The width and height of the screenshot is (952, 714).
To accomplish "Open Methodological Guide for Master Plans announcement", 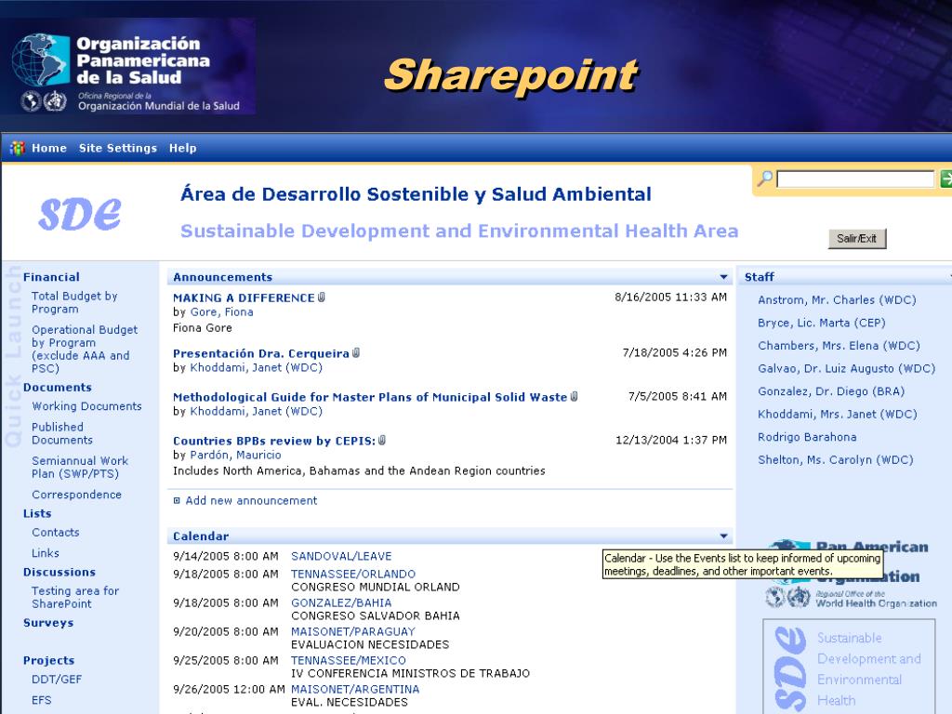I will coord(370,398).
